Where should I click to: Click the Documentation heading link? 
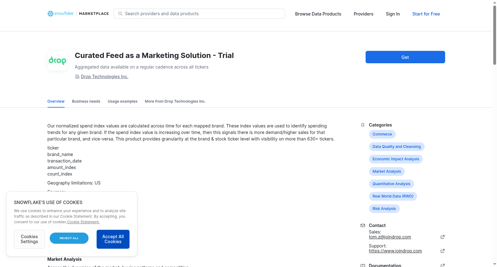pyautogui.click(x=385, y=265)
